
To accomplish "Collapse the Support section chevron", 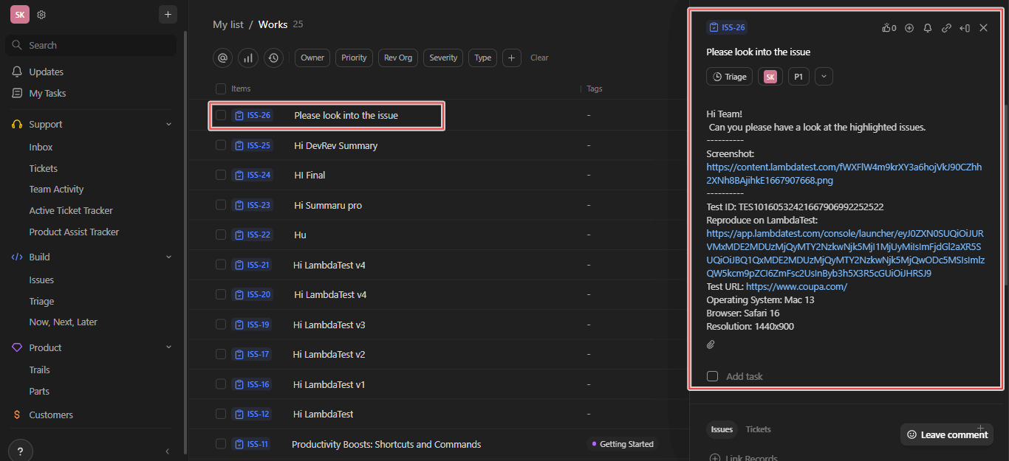I will pyautogui.click(x=168, y=125).
